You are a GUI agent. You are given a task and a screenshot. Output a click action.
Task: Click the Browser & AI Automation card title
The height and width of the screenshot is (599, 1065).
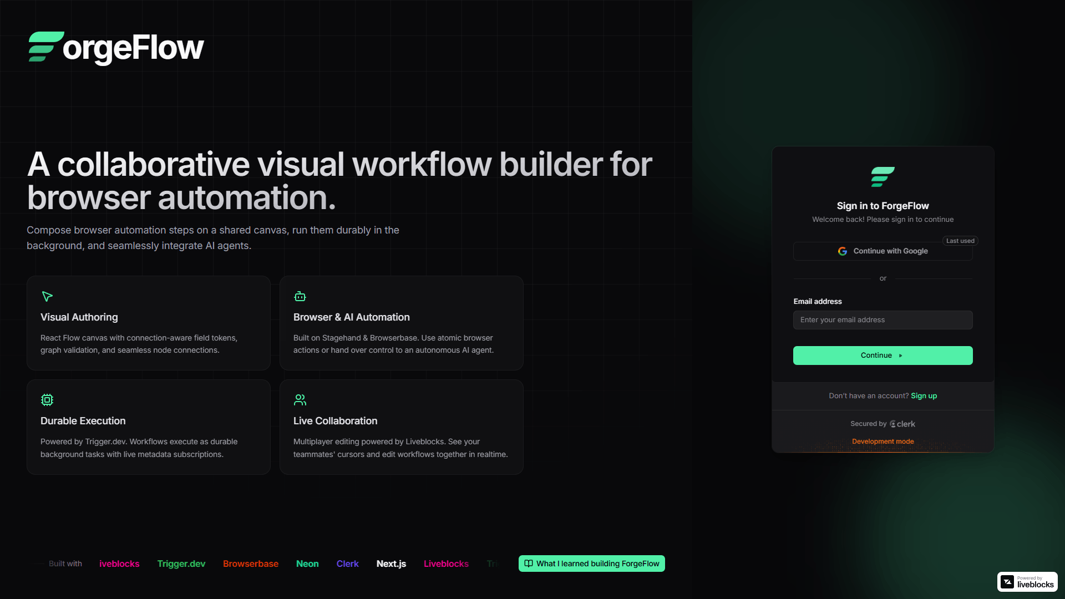352,317
